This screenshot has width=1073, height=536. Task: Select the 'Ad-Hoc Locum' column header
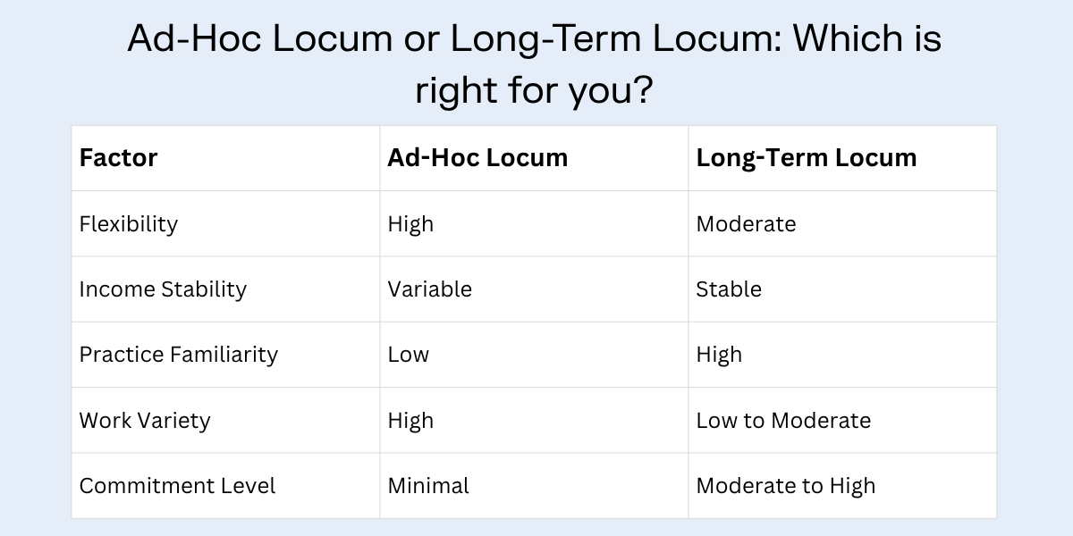click(477, 158)
